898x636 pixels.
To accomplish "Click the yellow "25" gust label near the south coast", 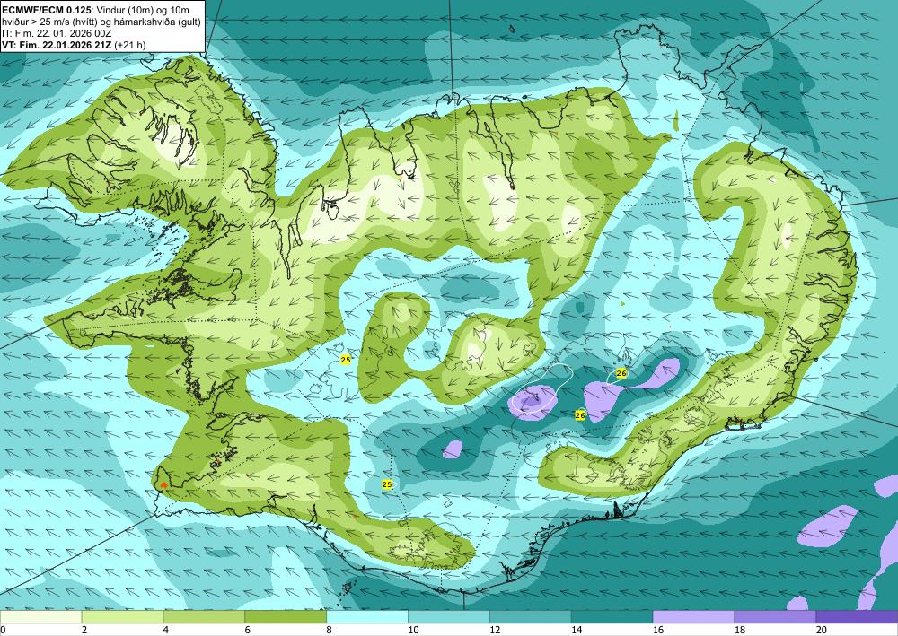I will (x=387, y=484).
